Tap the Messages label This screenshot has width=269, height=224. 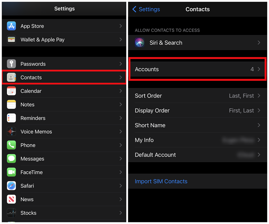pos(32,159)
